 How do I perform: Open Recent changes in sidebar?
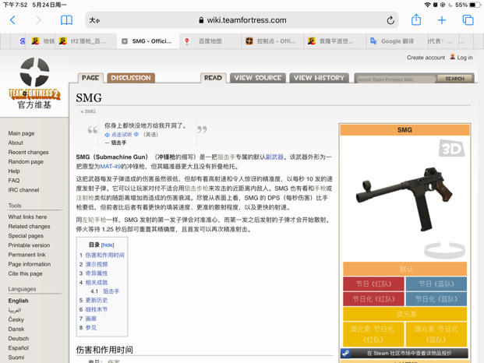28,152
